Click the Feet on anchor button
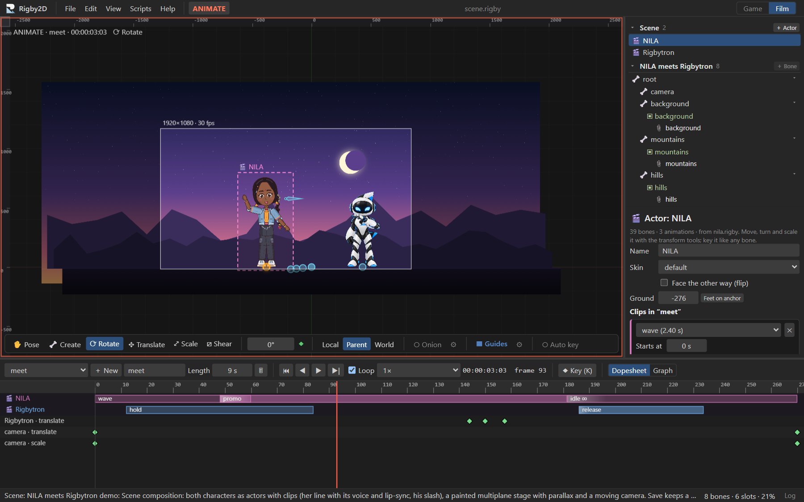This screenshot has height=502, width=804. click(x=722, y=298)
